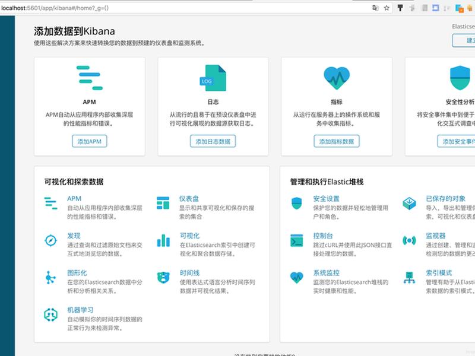Click the 可视化和探索数据 section title
Viewport: 475px width, 356px height.
pyautogui.click(x=74, y=182)
